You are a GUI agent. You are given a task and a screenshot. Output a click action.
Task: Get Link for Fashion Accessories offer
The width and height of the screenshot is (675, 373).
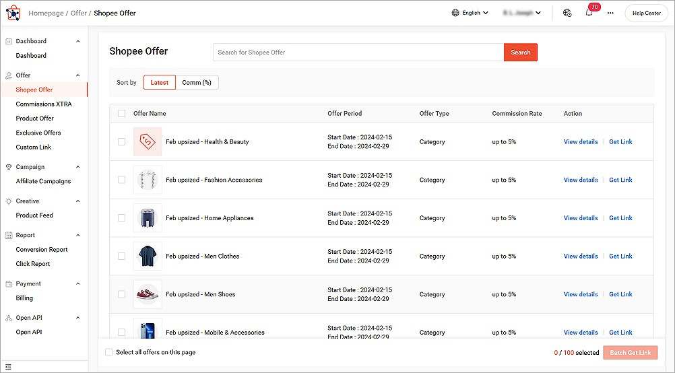[620, 180]
